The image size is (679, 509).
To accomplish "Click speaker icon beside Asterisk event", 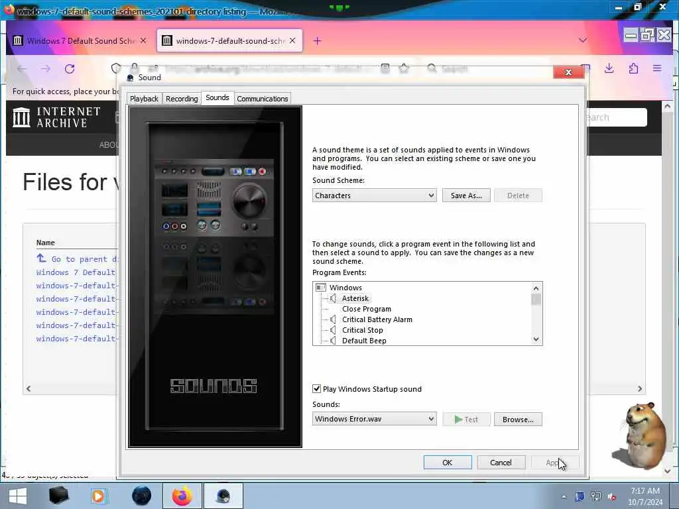I will click(333, 298).
